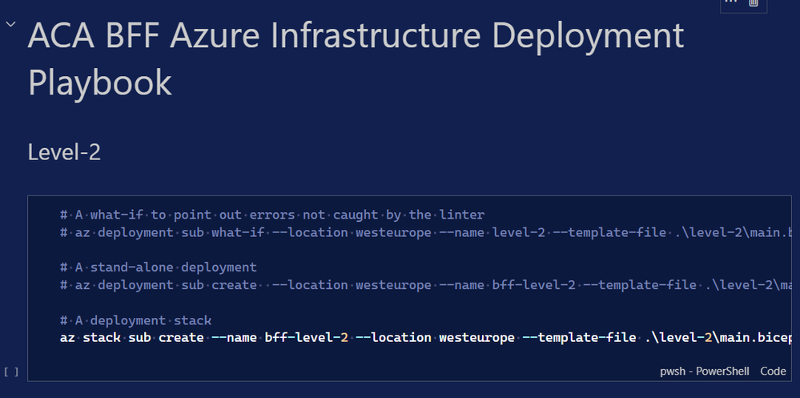The width and height of the screenshot is (800, 398).
Task: Place cursor on 'az deployment sub create' comment line
Action: (425, 285)
